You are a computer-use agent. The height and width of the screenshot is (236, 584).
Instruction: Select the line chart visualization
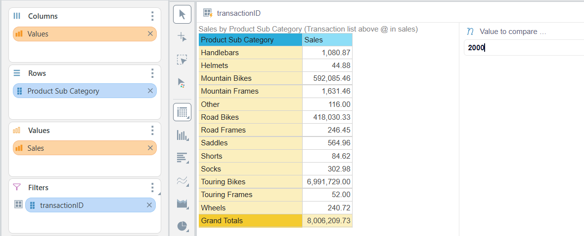pyautogui.click(x=182, y=181)
